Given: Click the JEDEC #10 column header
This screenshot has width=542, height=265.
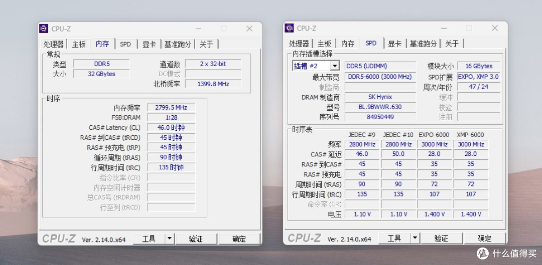Looking at the screenshot, I should point(398,135).
